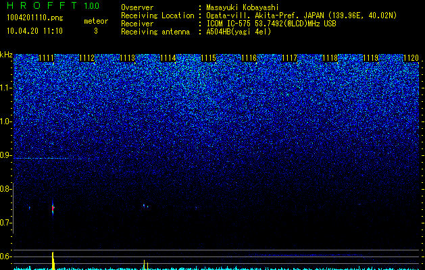Click the Ovserver label
425x270 pixels.
point(137,7)
